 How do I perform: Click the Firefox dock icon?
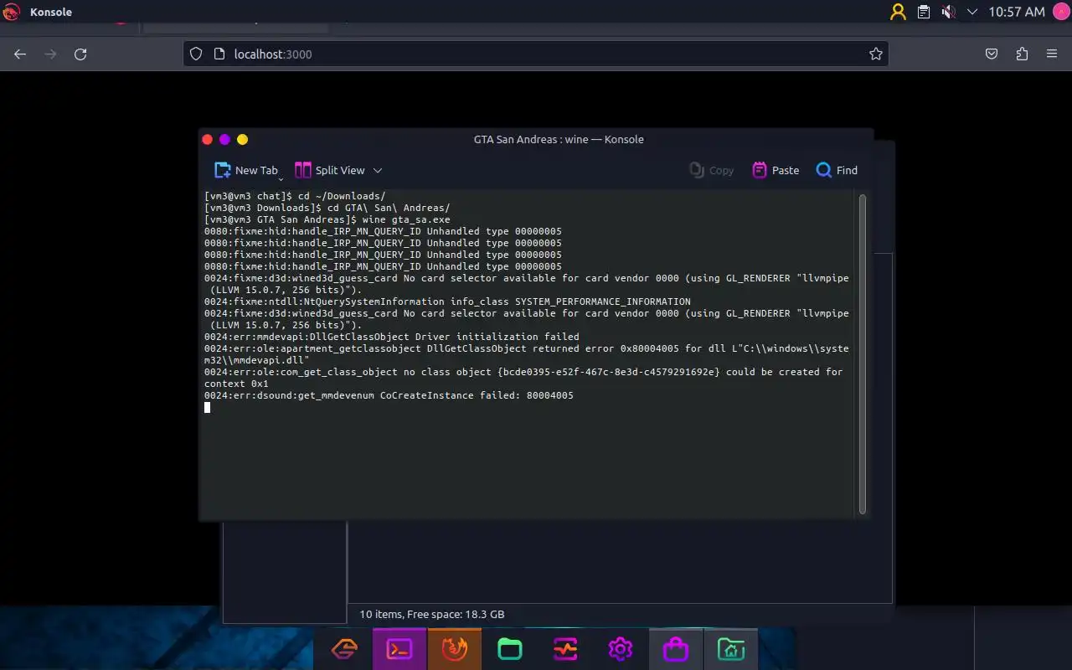pyautogui.click(x=455, y=649)
